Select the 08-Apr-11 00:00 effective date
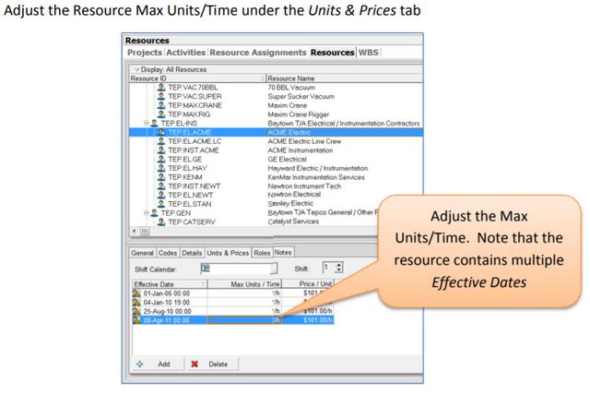The height and width of the screenshot is (395, 590). point(166,320)
